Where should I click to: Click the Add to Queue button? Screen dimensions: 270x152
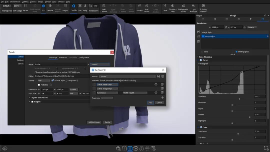pyautogui.click(x=94, y=122)
